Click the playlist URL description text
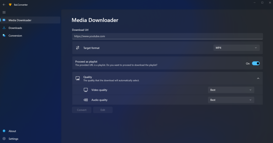273x143 pixels. click(x=116, y=65)
